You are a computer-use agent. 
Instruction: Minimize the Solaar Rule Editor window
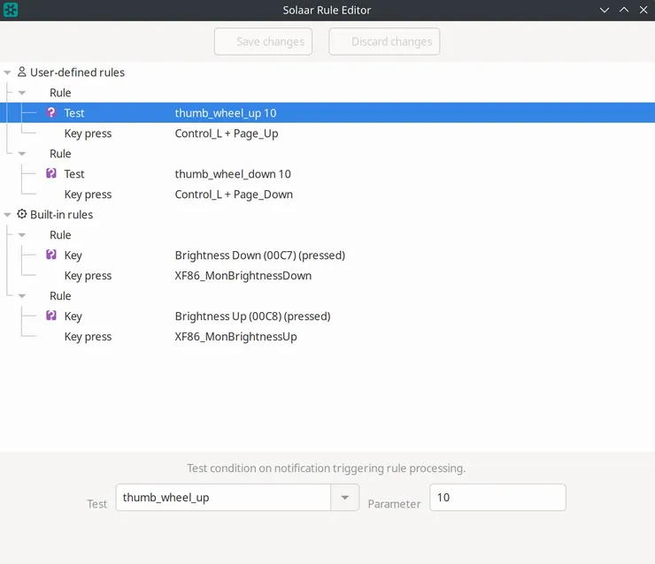(604, 10)
